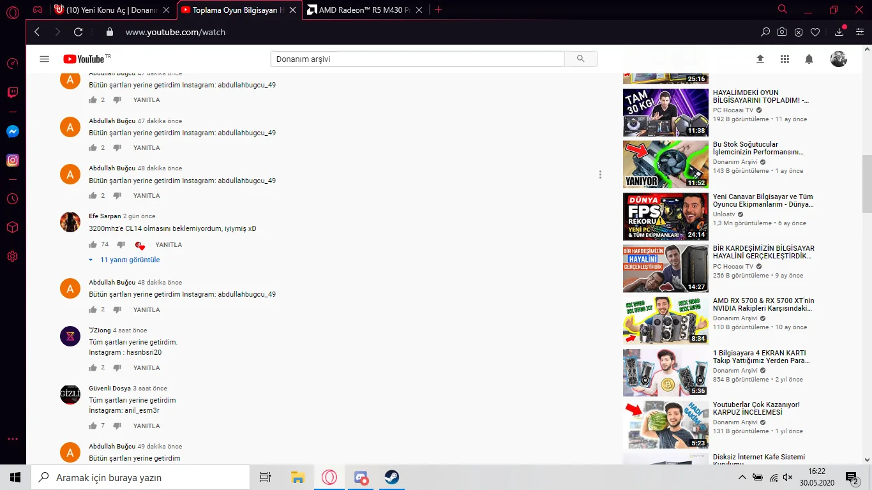The image size is (872, 490).
Task: Open Güvenli Dosya's channel name link
Action: pos(110,389)
